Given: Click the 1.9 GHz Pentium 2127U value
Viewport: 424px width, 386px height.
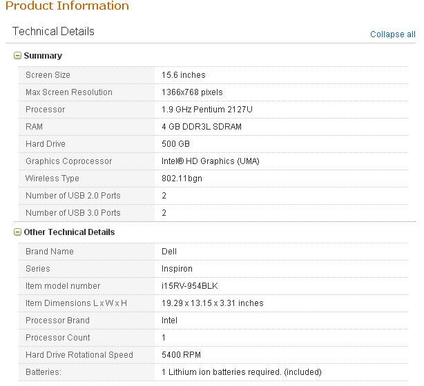Looking at the screenshot, I should tap(207, 110).
